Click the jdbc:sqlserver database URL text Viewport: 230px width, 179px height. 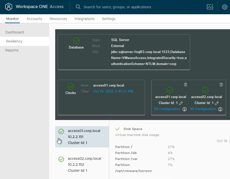pos(149,58)
